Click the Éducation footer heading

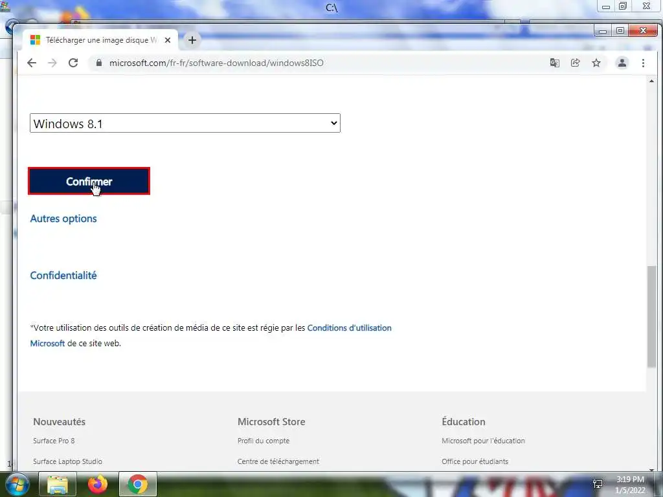(464, 422)
